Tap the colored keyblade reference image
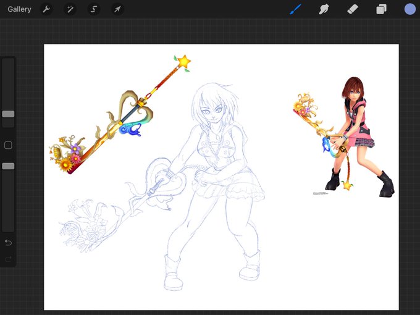420x315 pixels. pos(120,114)
